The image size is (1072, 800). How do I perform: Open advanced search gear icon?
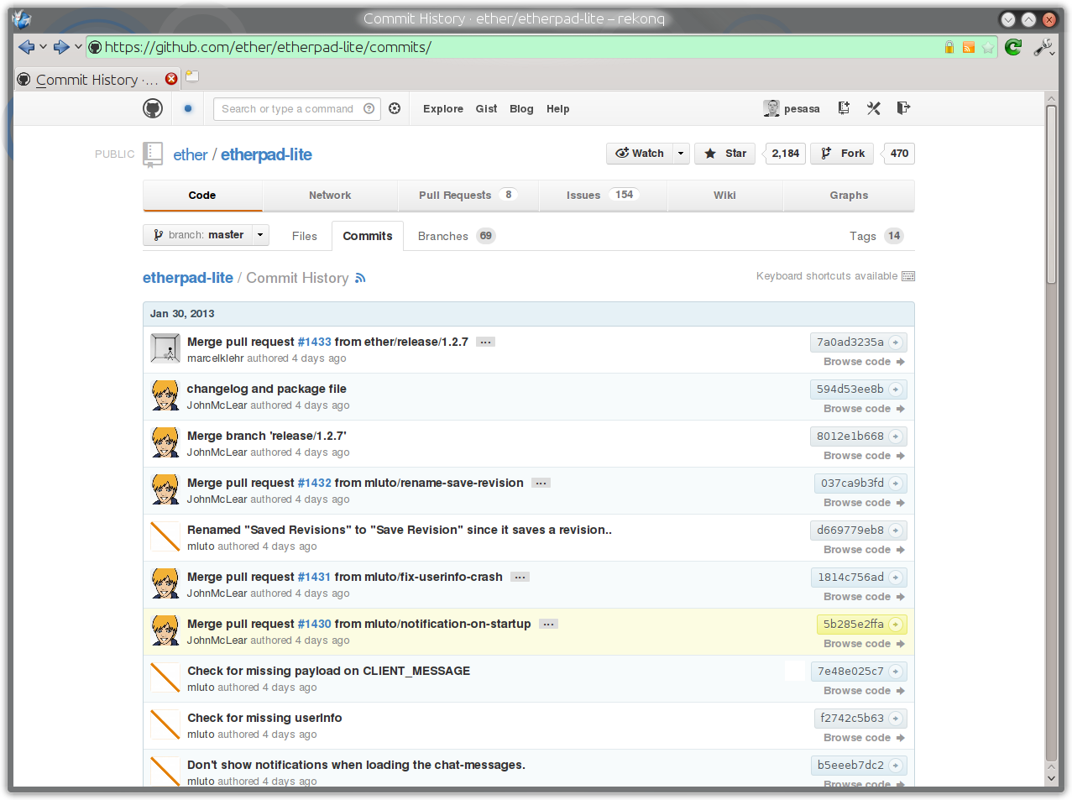[395, 108]
